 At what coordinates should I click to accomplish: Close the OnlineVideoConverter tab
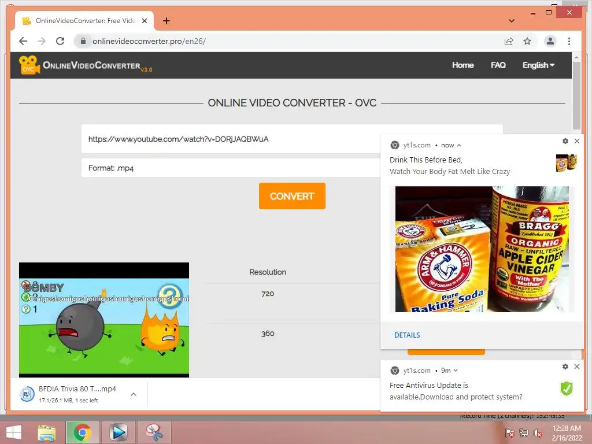pyautogui.click(x=144, y=21)
